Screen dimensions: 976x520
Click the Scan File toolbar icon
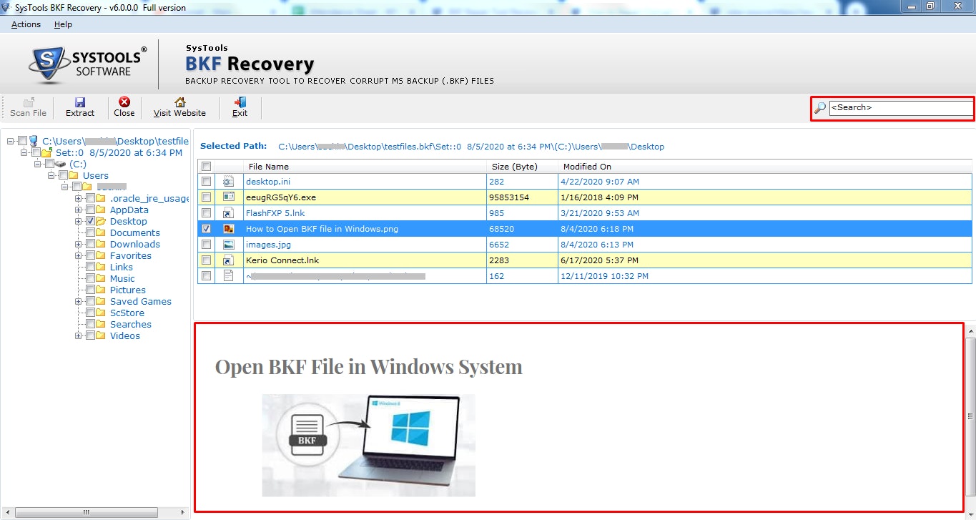tap(28, 102)
